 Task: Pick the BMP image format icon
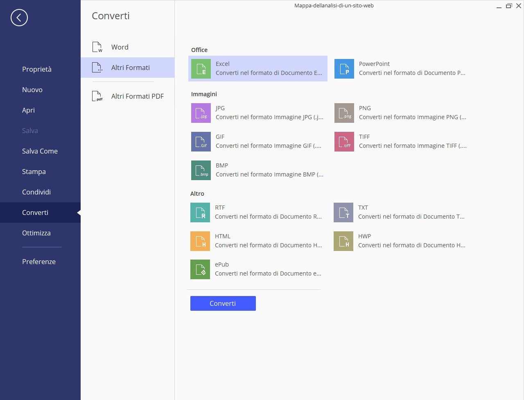pyautogui.click(x=201, y=170)
